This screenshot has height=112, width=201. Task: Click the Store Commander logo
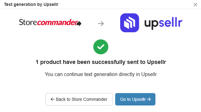(50, 22)
